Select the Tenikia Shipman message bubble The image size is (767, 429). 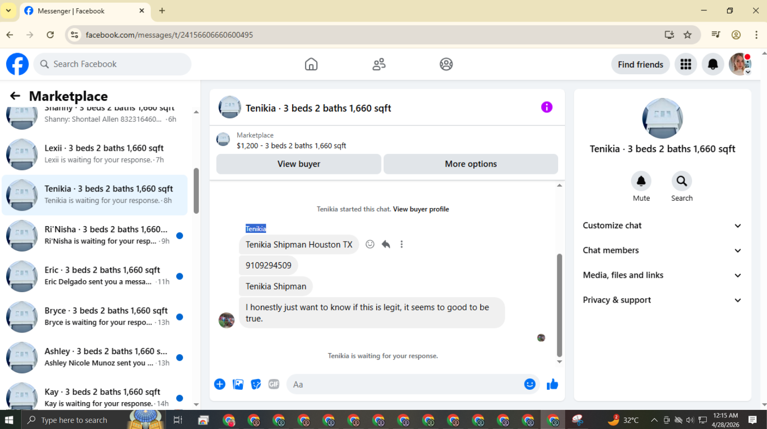(x=276, y=286)
